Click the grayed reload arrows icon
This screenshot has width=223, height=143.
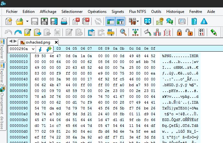tap(98, 21)
